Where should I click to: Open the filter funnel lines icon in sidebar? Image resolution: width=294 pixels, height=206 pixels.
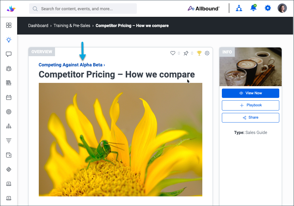(x=9, y=141)
